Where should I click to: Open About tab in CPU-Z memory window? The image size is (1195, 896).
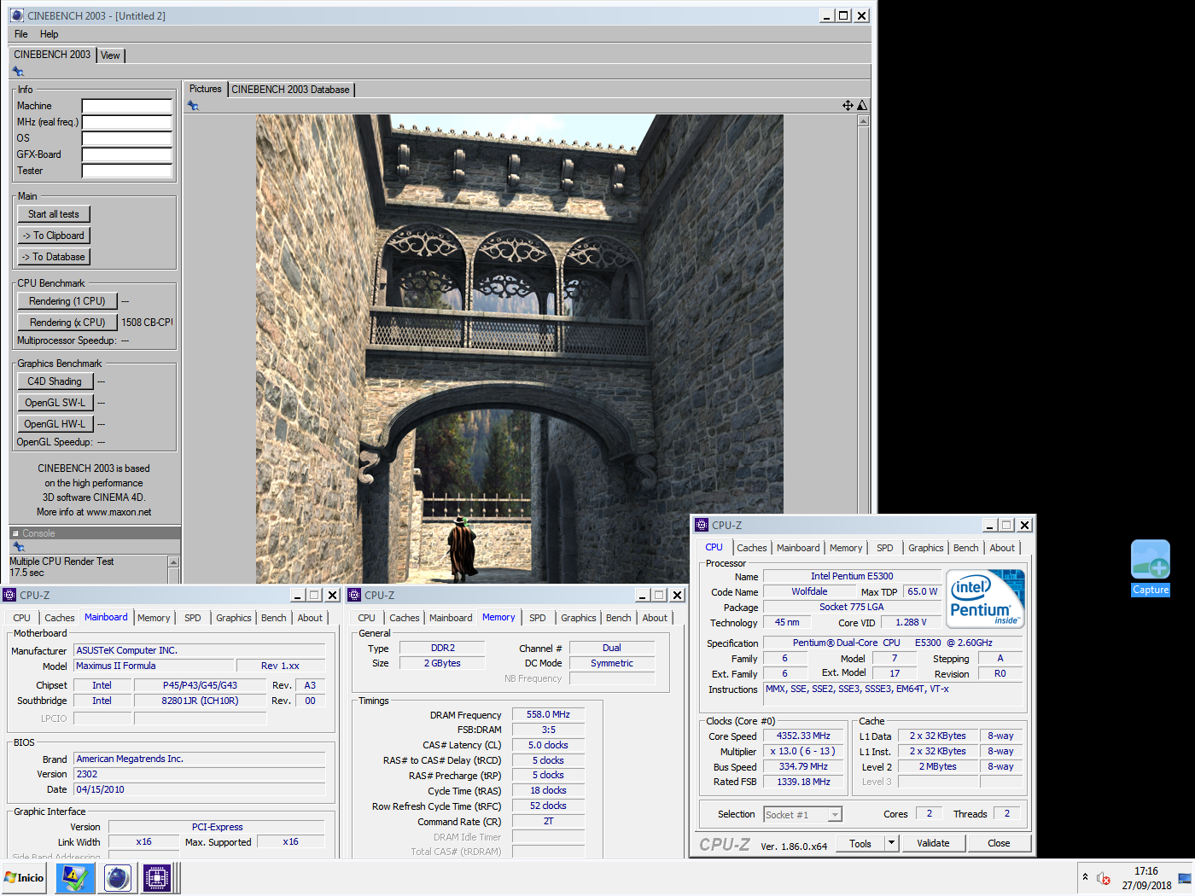tap(655, 618)
